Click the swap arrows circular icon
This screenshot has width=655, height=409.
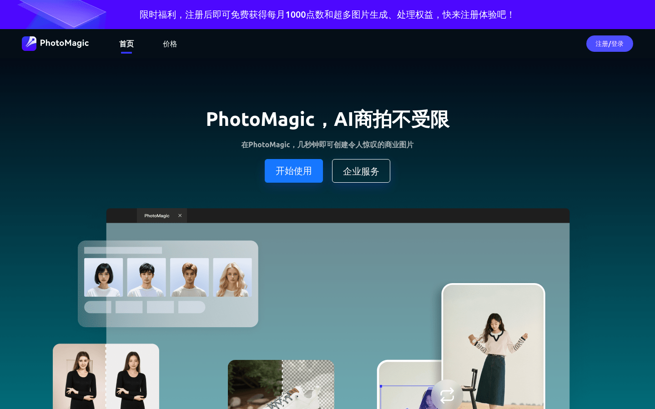coord(447,395)
